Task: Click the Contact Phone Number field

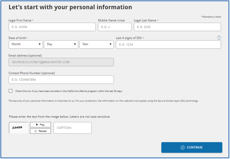Action: point(61,80)
